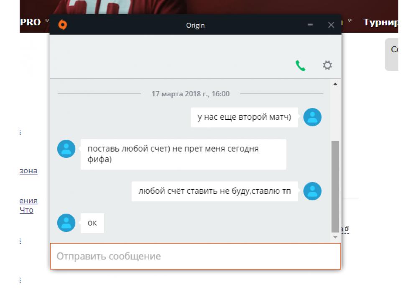Click the orange Origin logo icon
This screenshot has width=418, height=293.
[63, 25]
